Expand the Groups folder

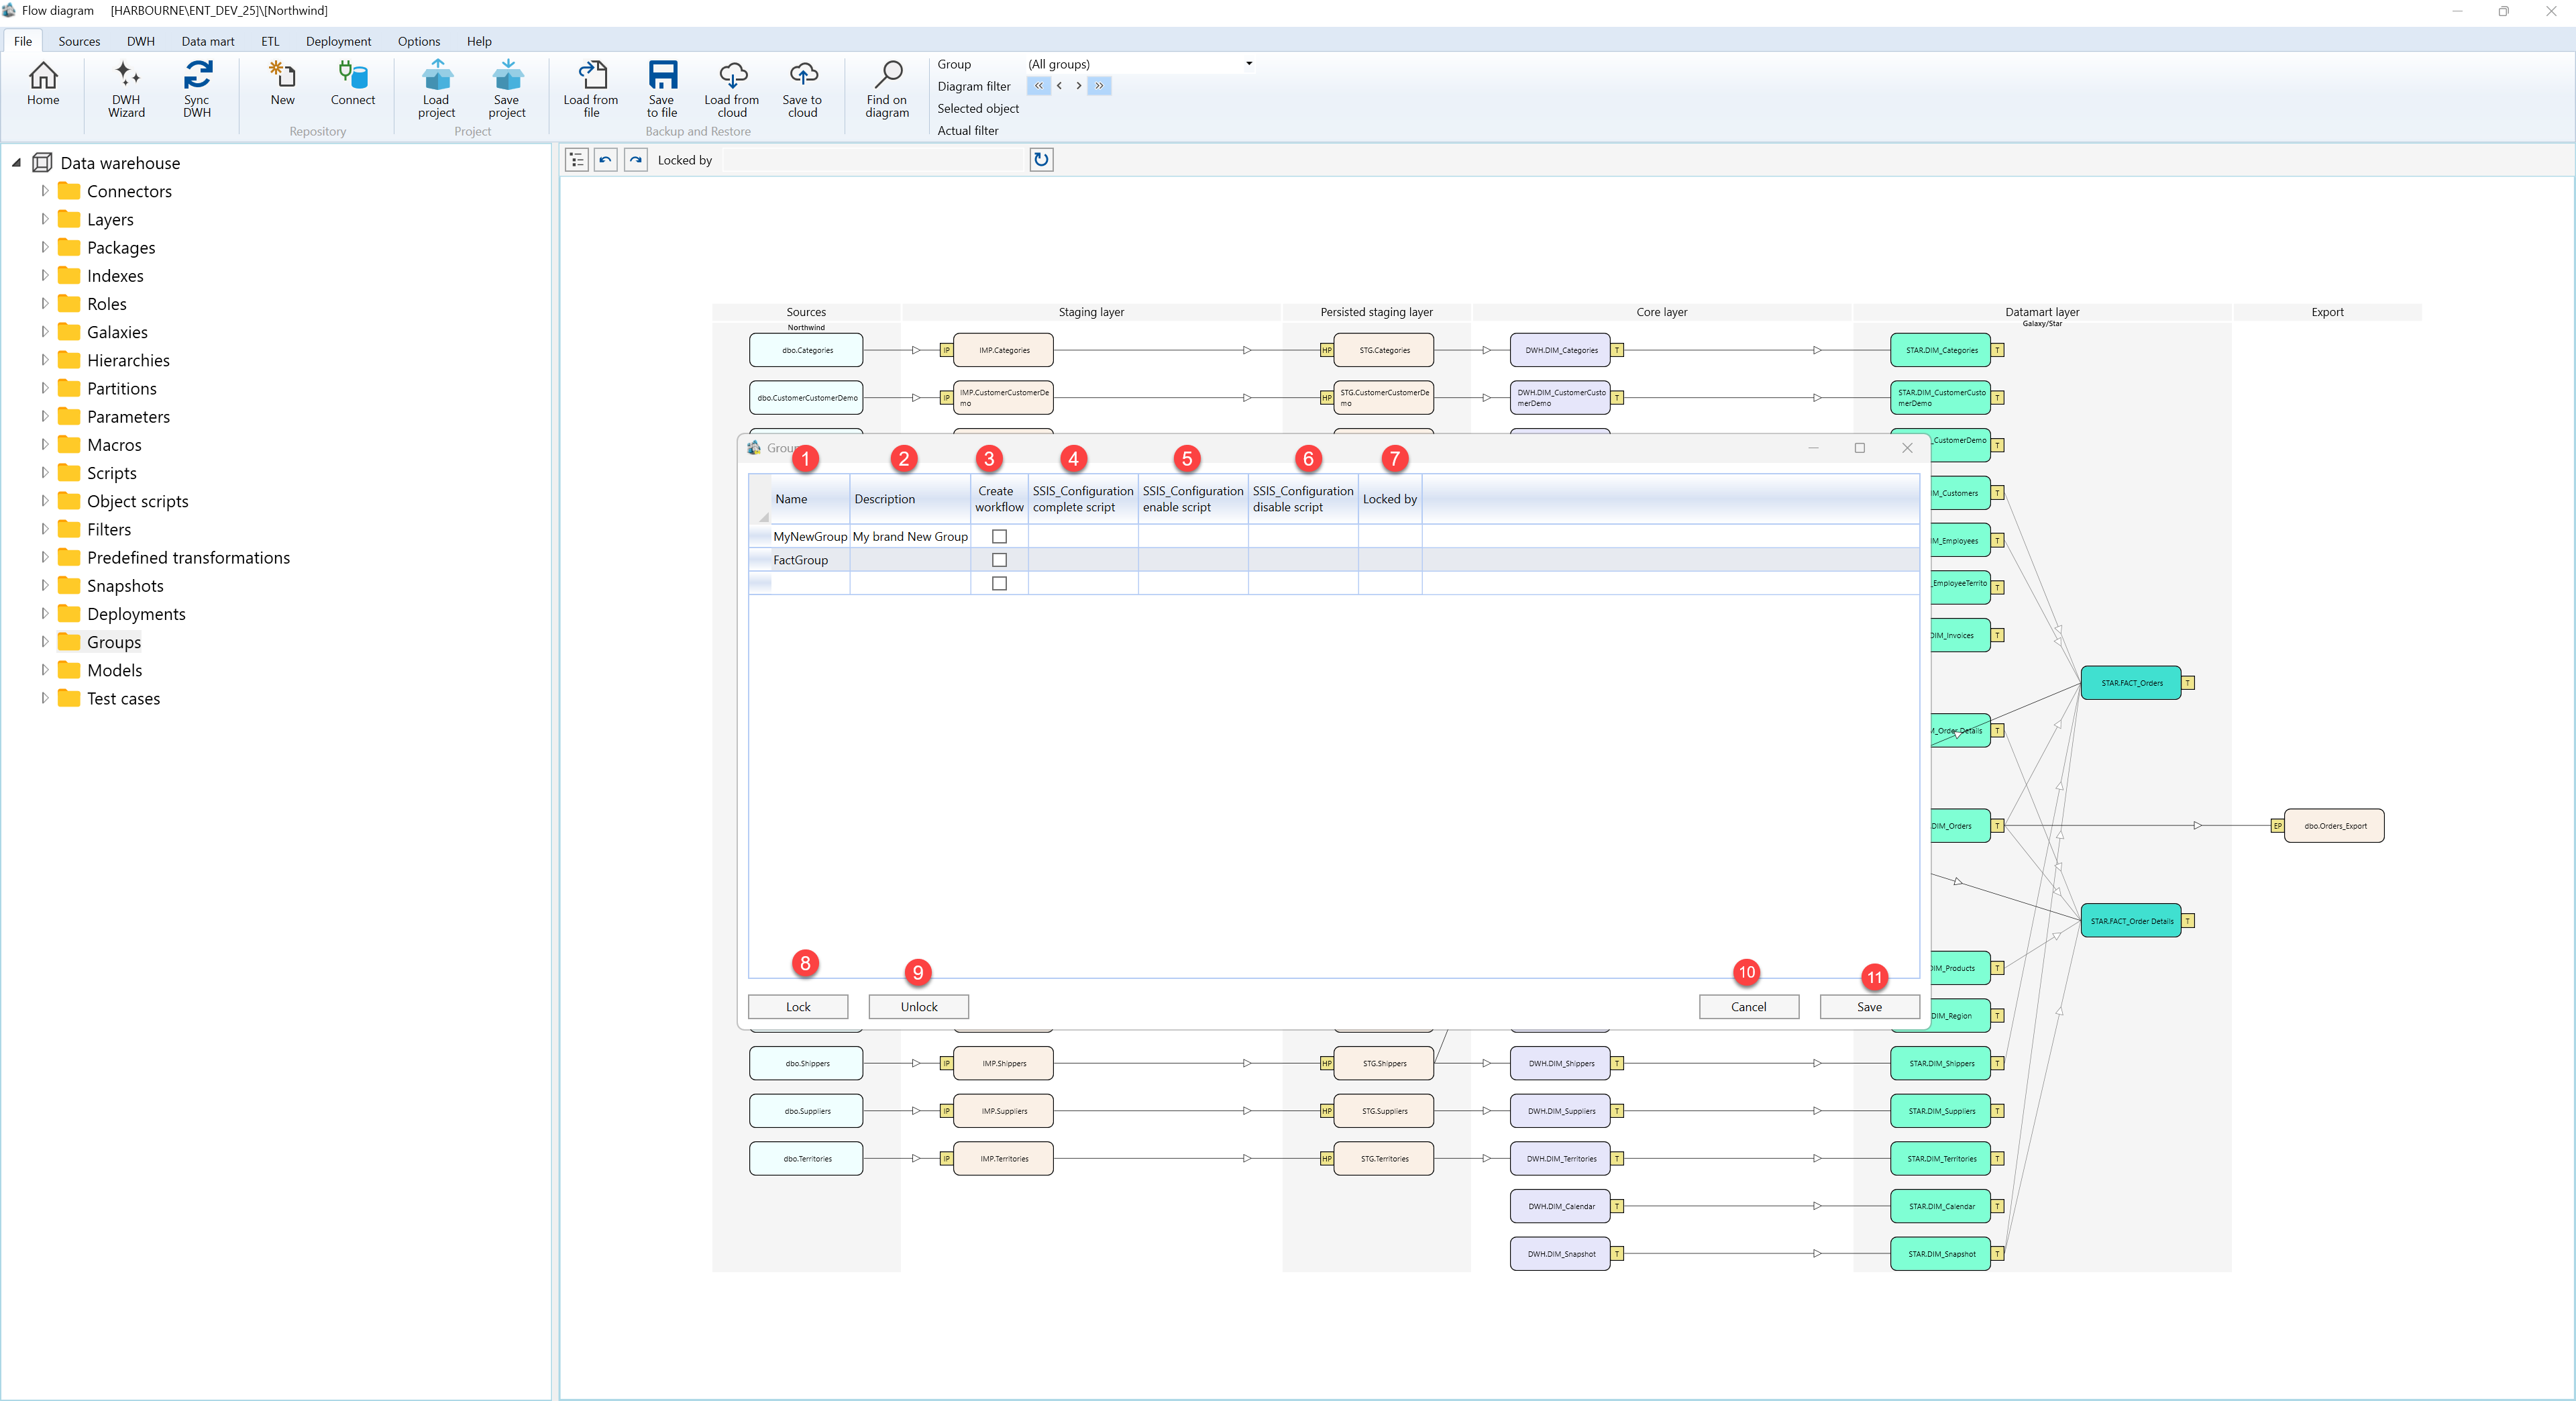click(x=44, y=641)
